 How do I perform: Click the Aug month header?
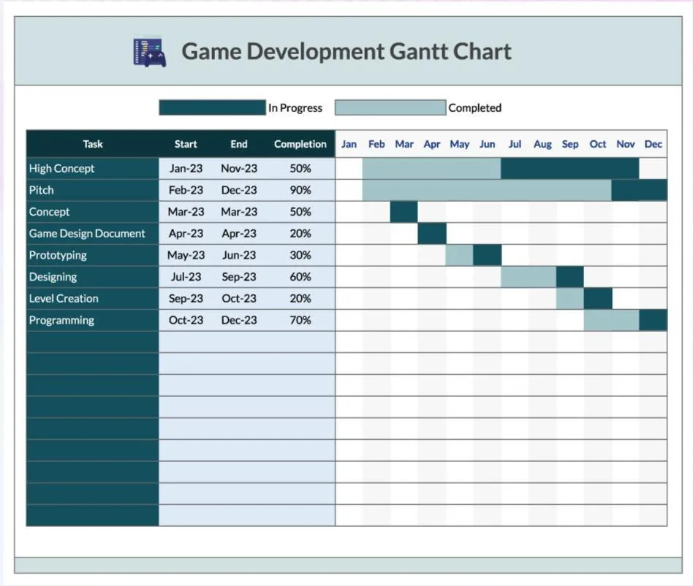point(542,144)
